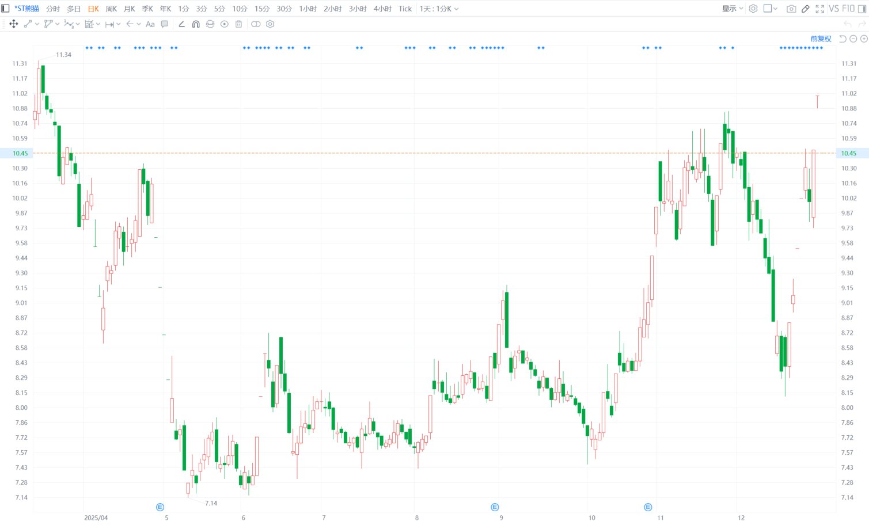Toggle the magnet snap tool
Screen dimensions: 869x525
(196, 24)
